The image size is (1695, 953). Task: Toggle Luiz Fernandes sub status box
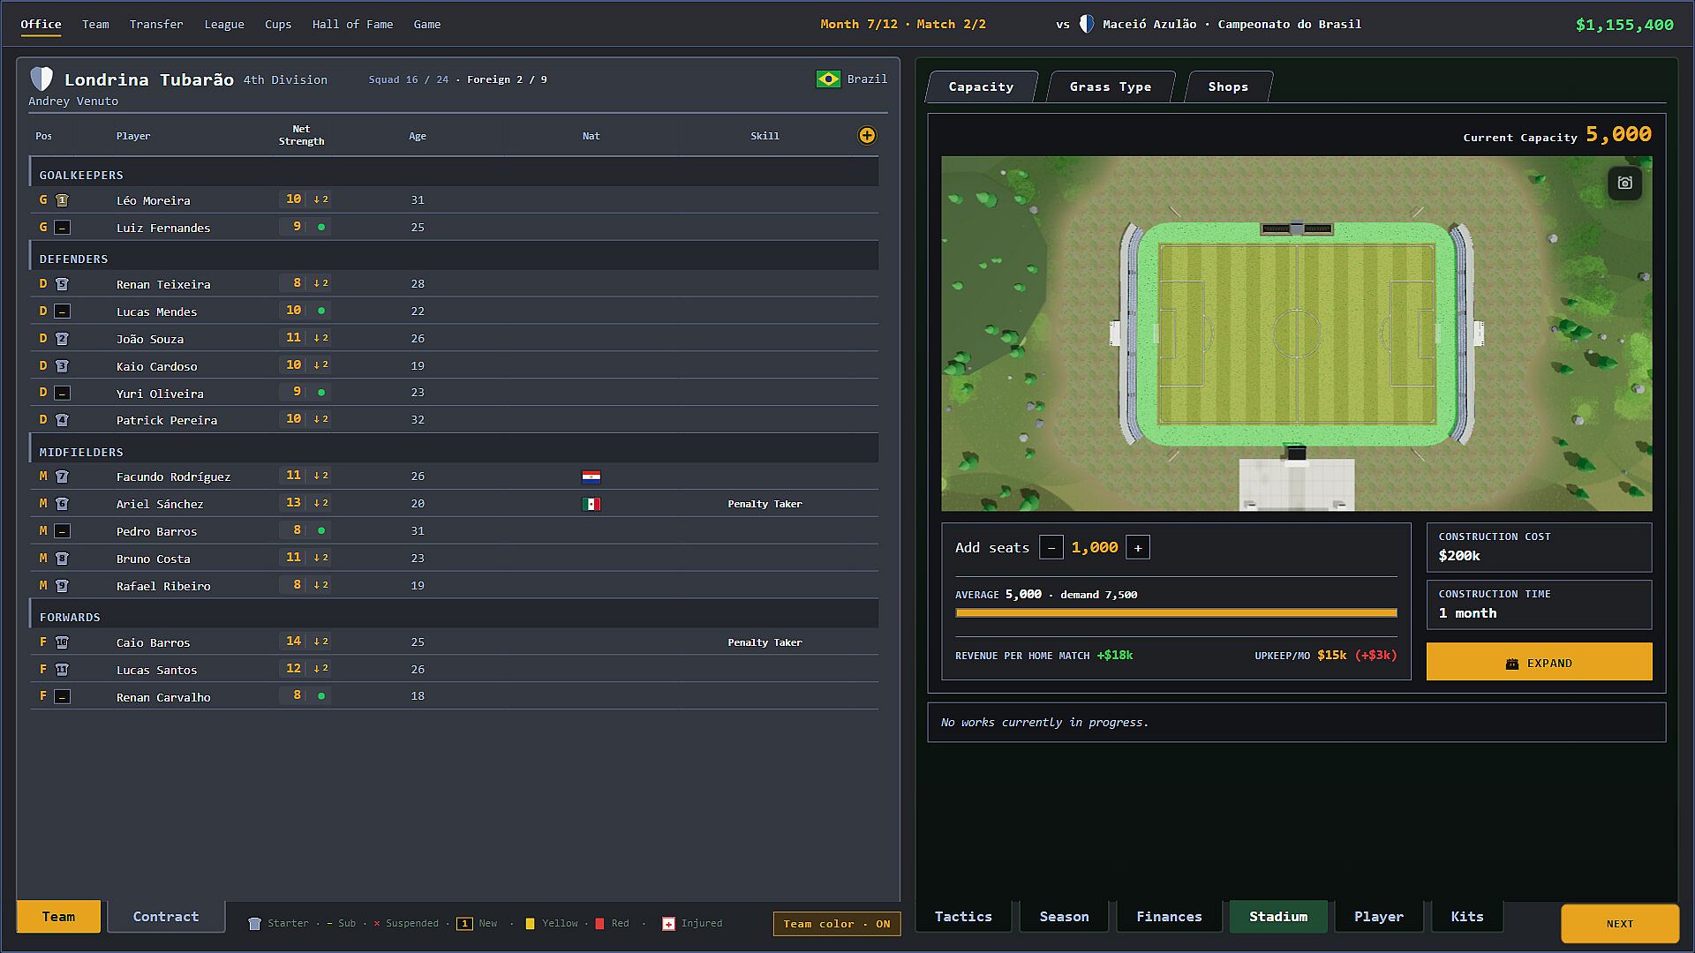[62, 228]
